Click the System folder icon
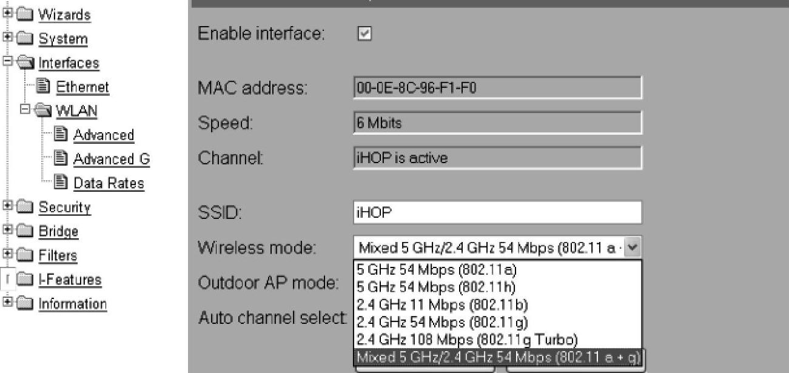Viewport: 789px width, 373px height. tap(25, 39)
